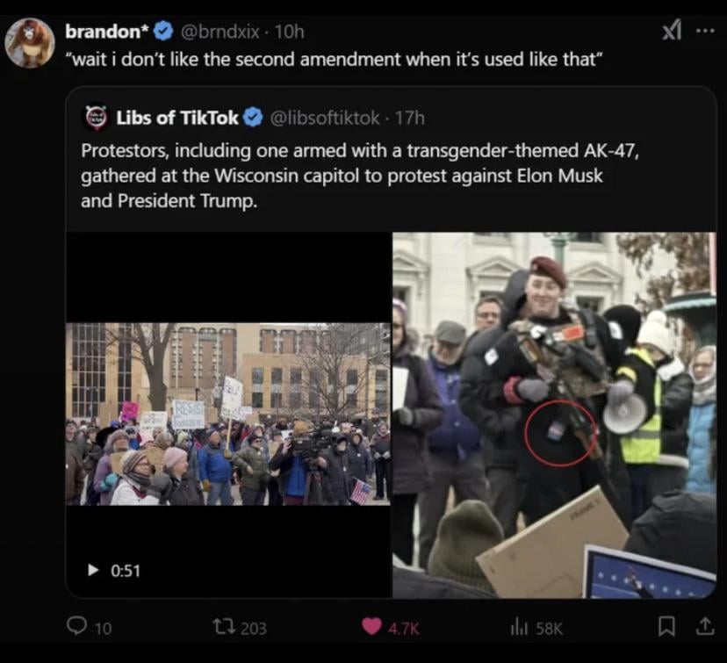This screenshot has width=727, height=663.
Task: Click the @brndxix handle
Action: (220, 32)
